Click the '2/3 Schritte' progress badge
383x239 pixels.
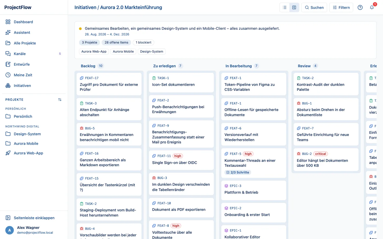point(238,172)
